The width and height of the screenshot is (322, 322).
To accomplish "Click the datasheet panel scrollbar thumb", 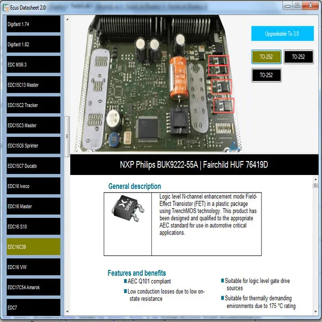I will pos(316,186).
